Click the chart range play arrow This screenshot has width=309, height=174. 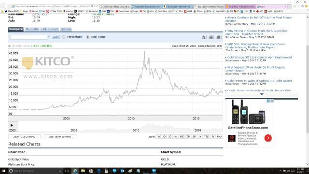point(12,125)
